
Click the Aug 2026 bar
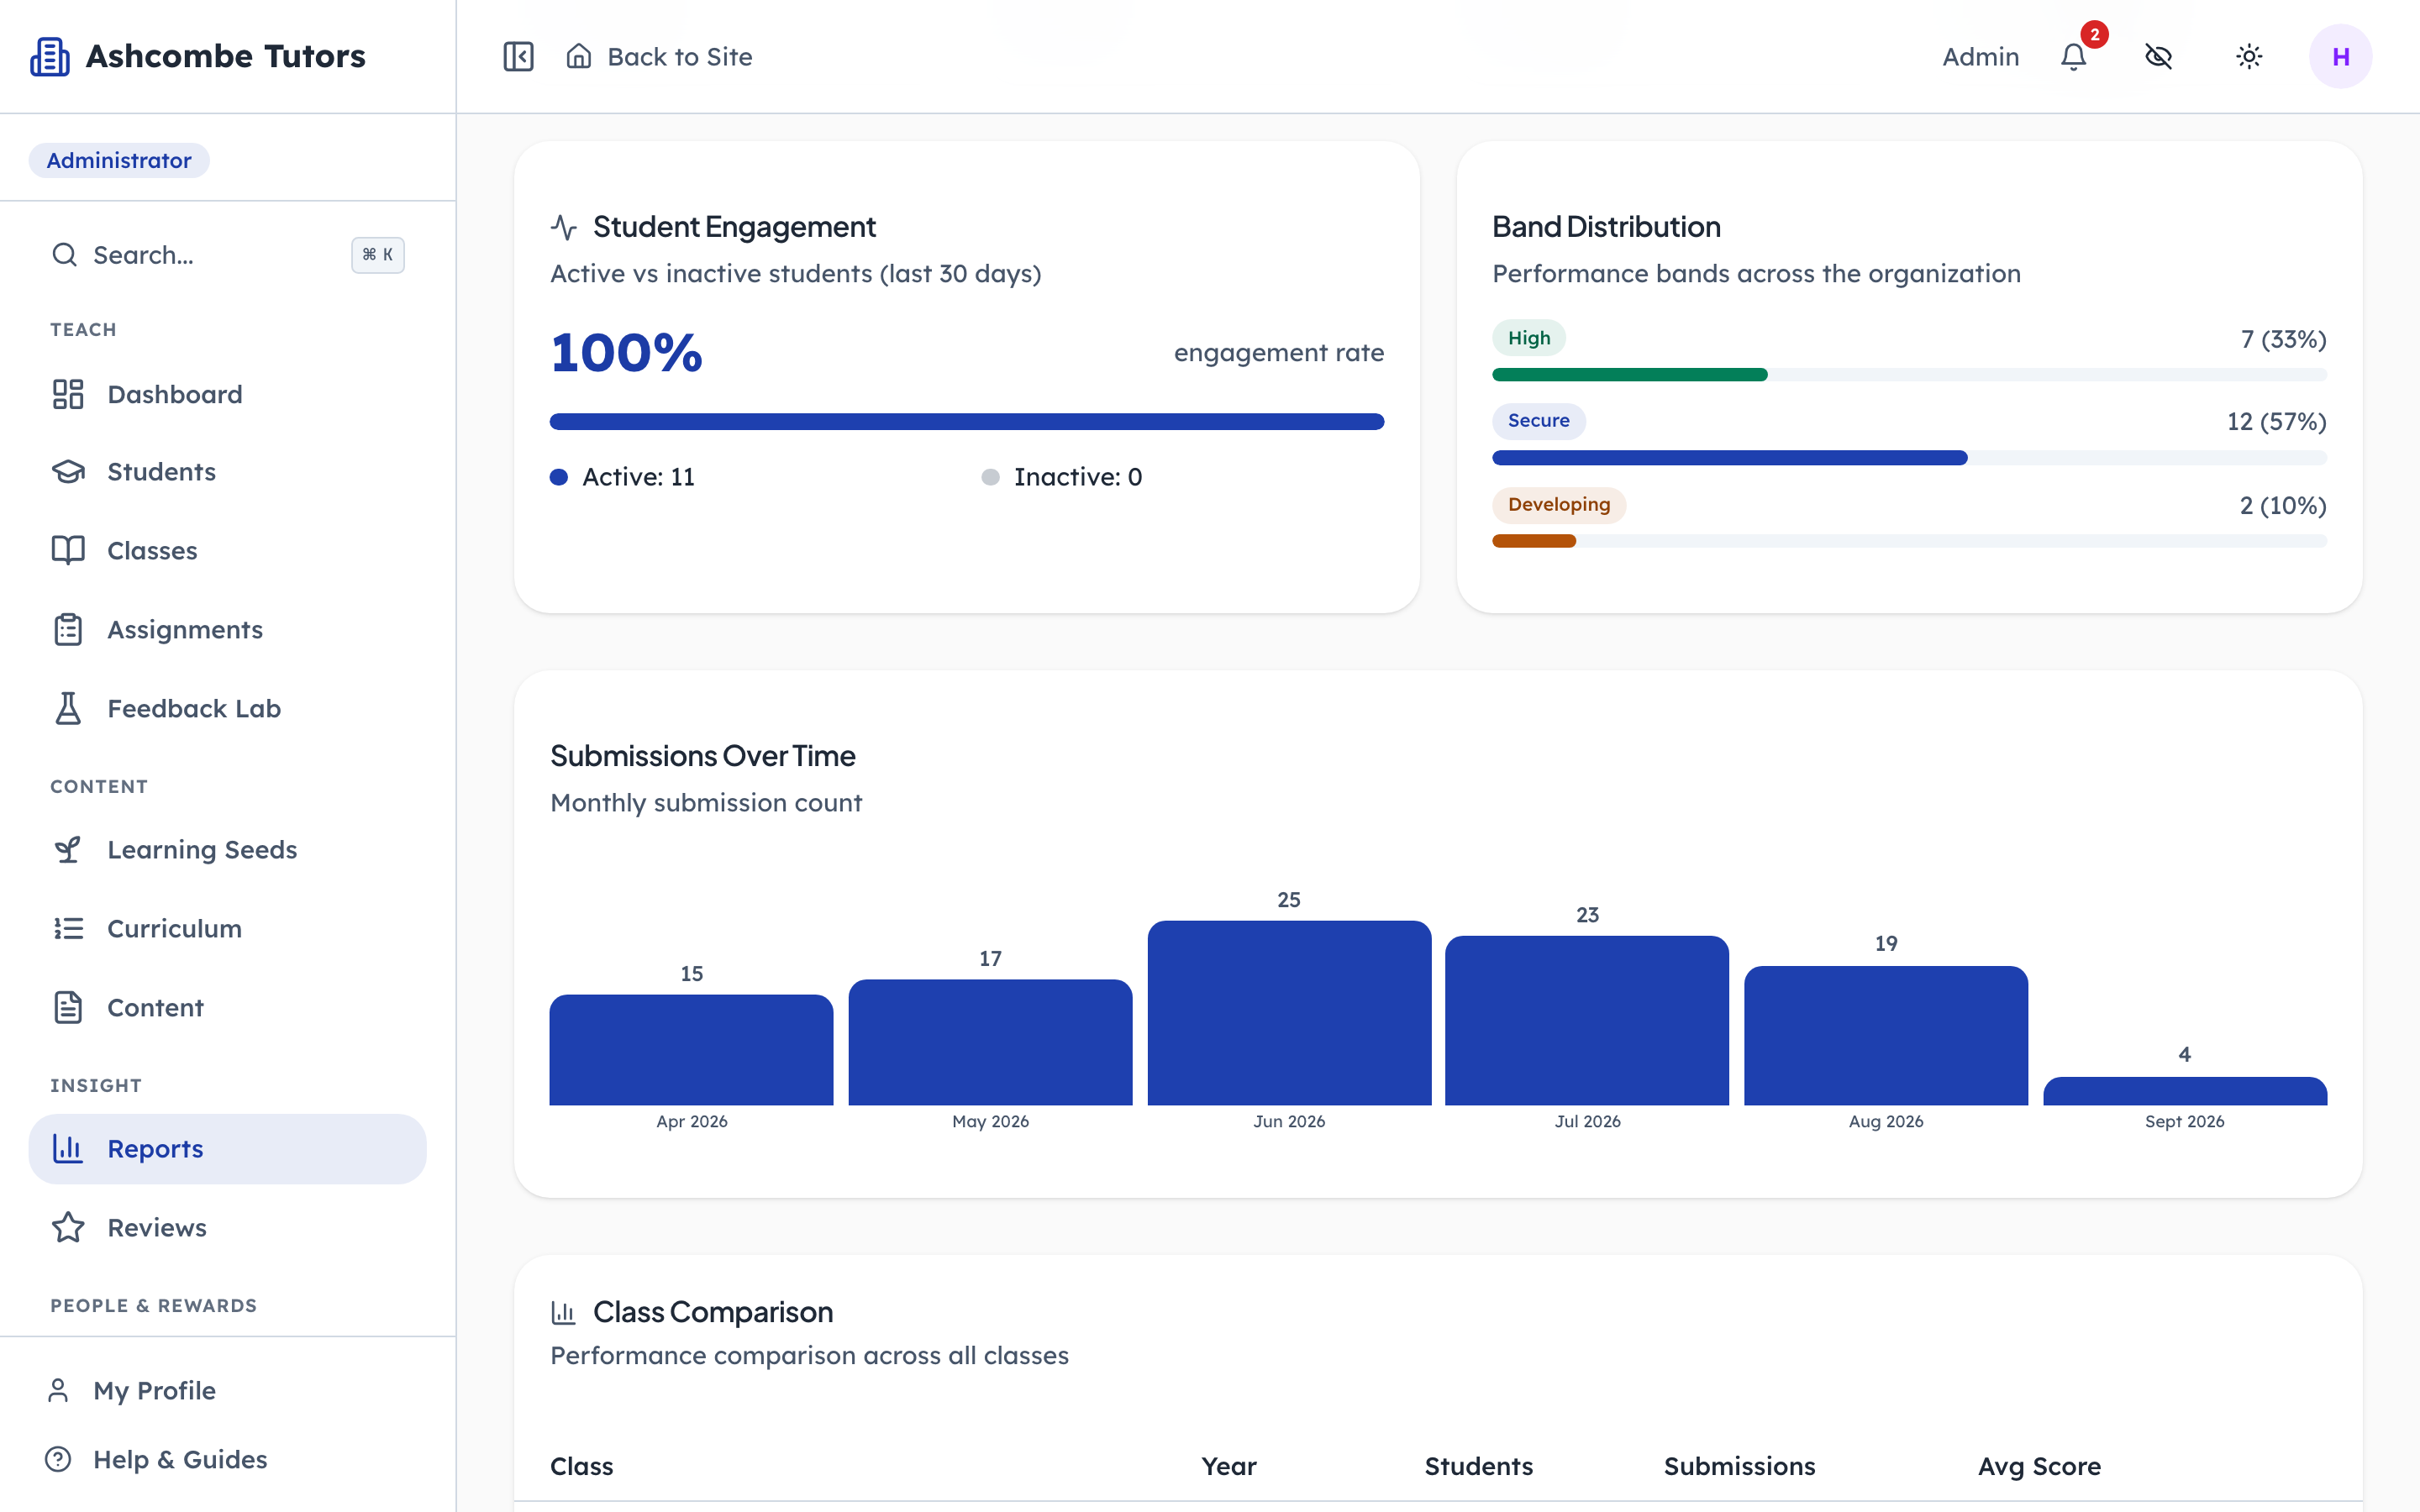1886,1035
